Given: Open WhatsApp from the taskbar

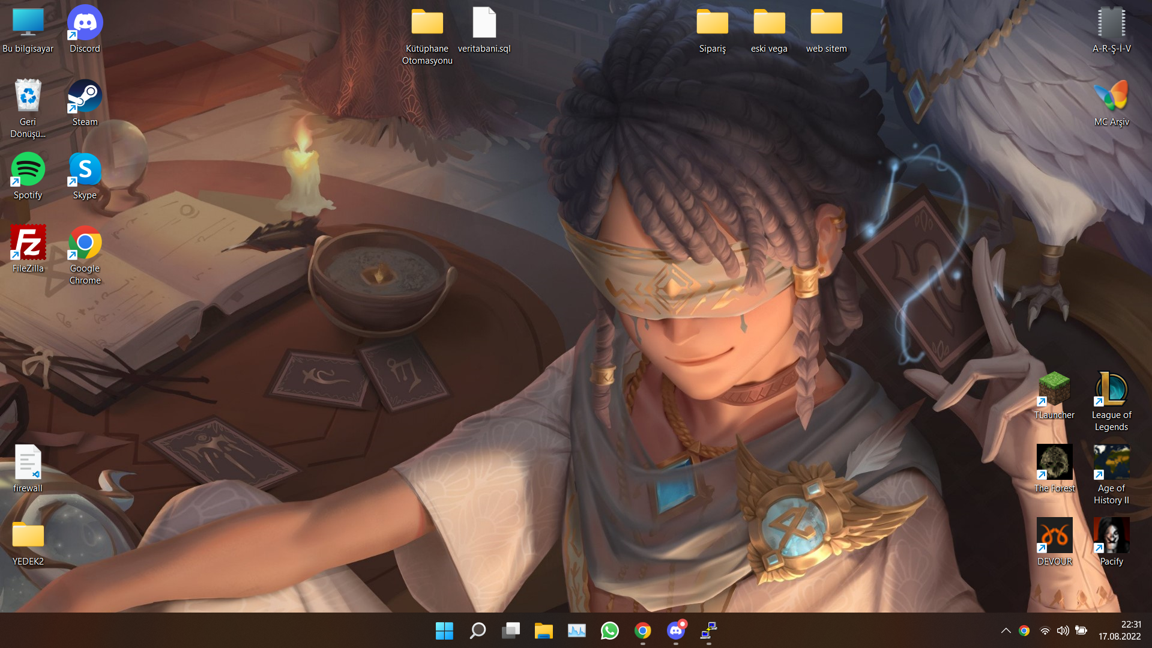Looking at the screenshot, I should coord(609,631).
